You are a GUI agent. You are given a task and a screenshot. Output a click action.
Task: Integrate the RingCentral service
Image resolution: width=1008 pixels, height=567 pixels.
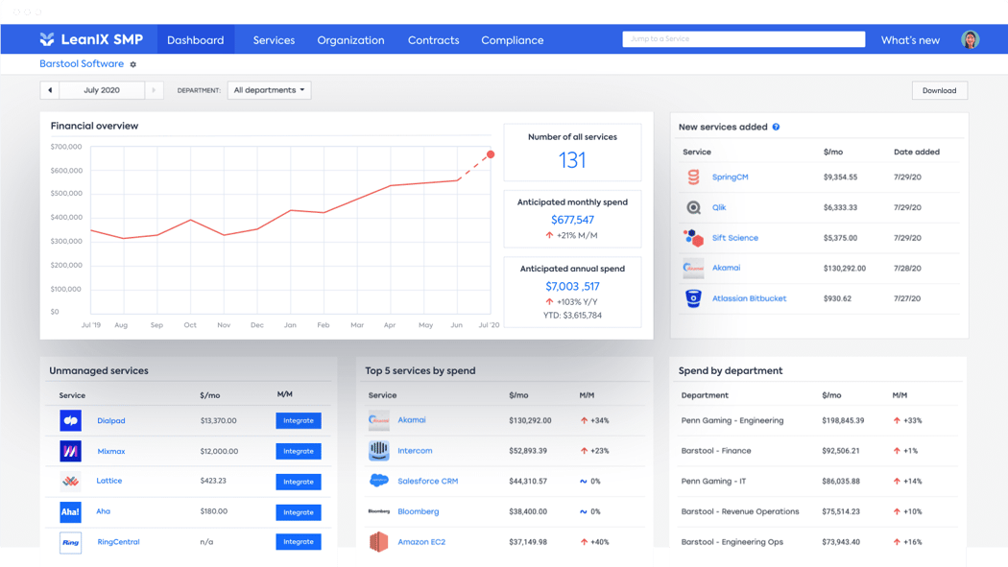pyautogui.click(x=299, y=542)
